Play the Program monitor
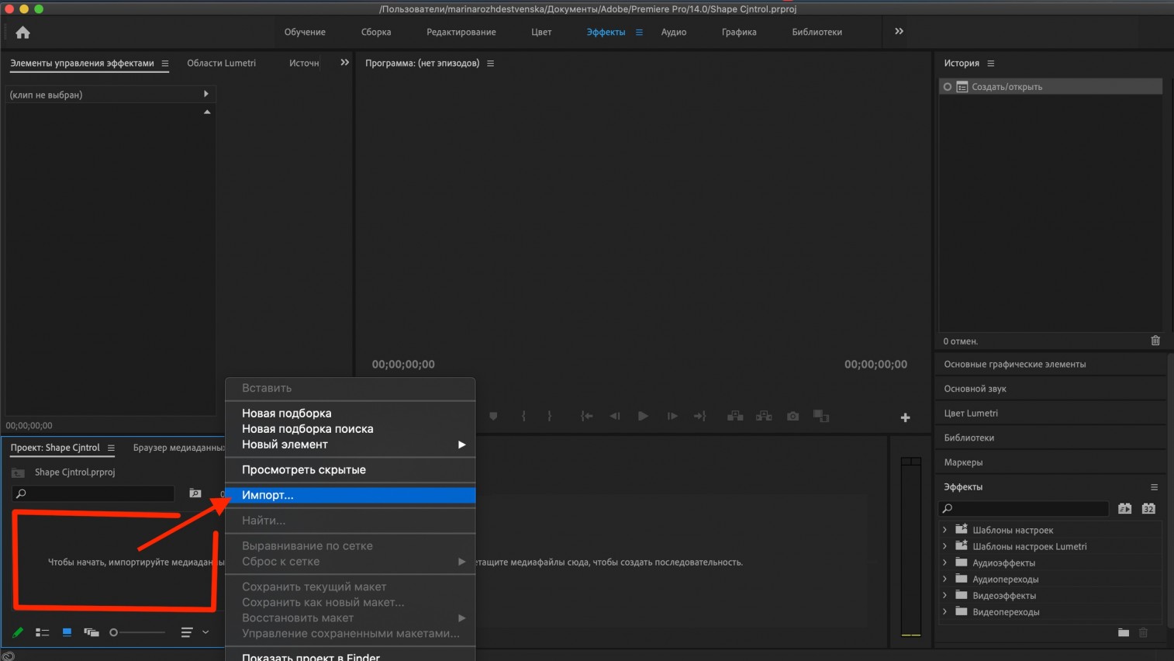 click(643, 417)
